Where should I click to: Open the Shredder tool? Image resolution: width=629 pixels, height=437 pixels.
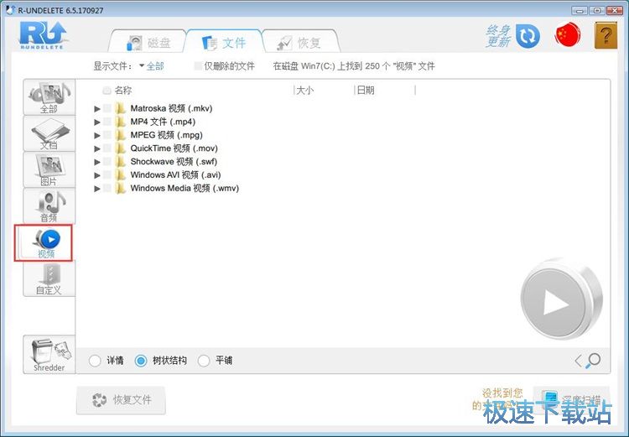pos(49,355)
